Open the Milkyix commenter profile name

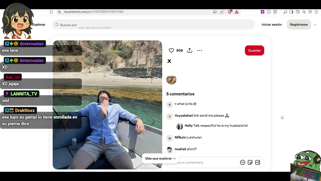pyautogui.click(x=180, y=138)
